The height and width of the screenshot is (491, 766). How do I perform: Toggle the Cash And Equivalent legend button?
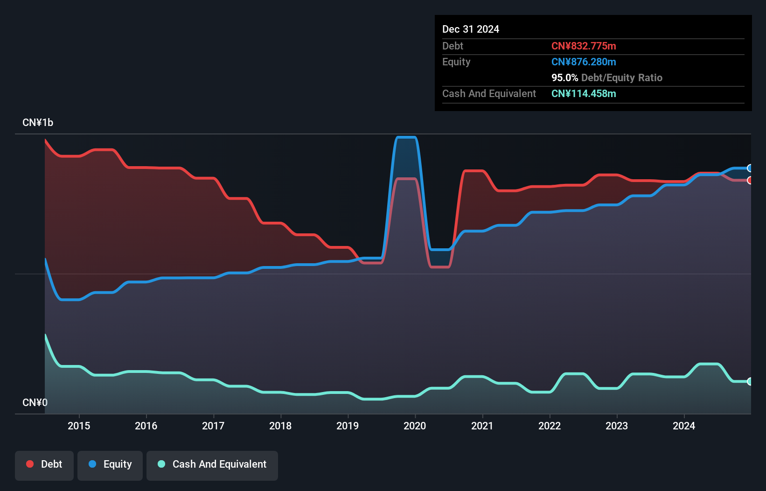click(212, 465)
